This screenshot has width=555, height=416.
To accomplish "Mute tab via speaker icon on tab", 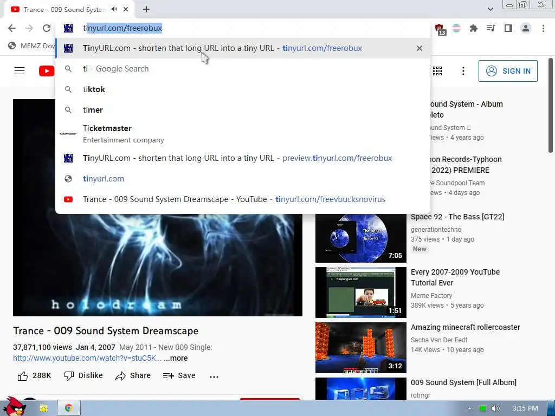I will click(114, 9).
